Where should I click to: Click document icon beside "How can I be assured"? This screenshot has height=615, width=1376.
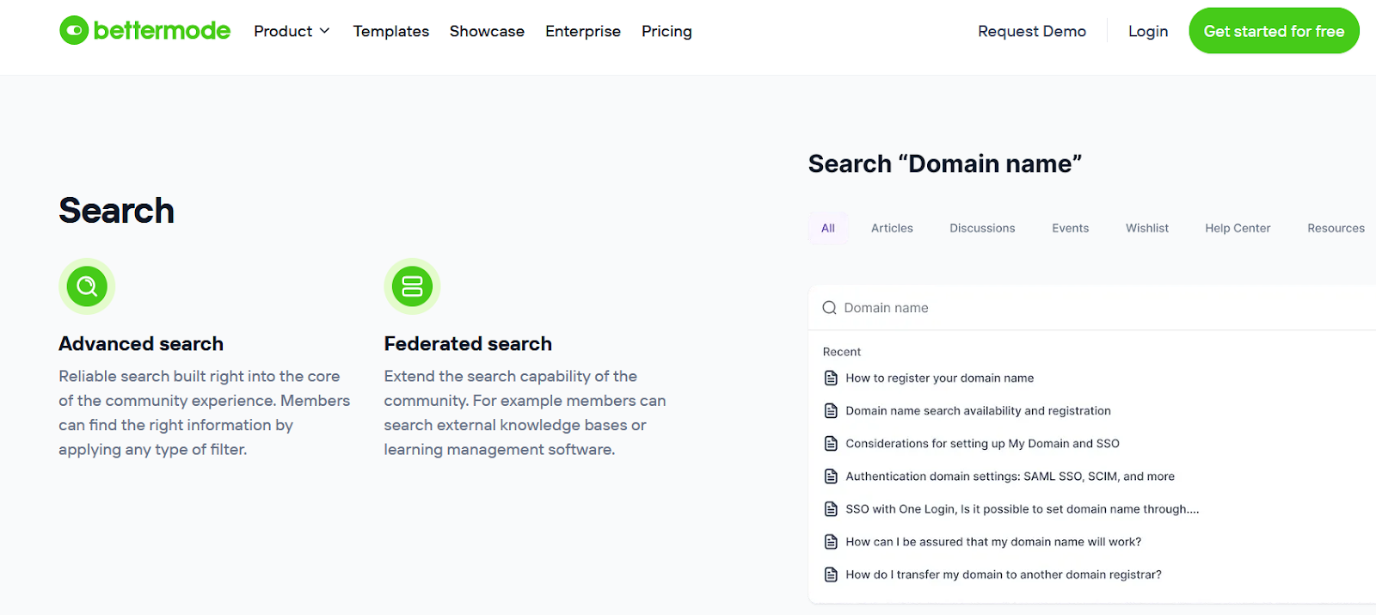tap(831, 542)
